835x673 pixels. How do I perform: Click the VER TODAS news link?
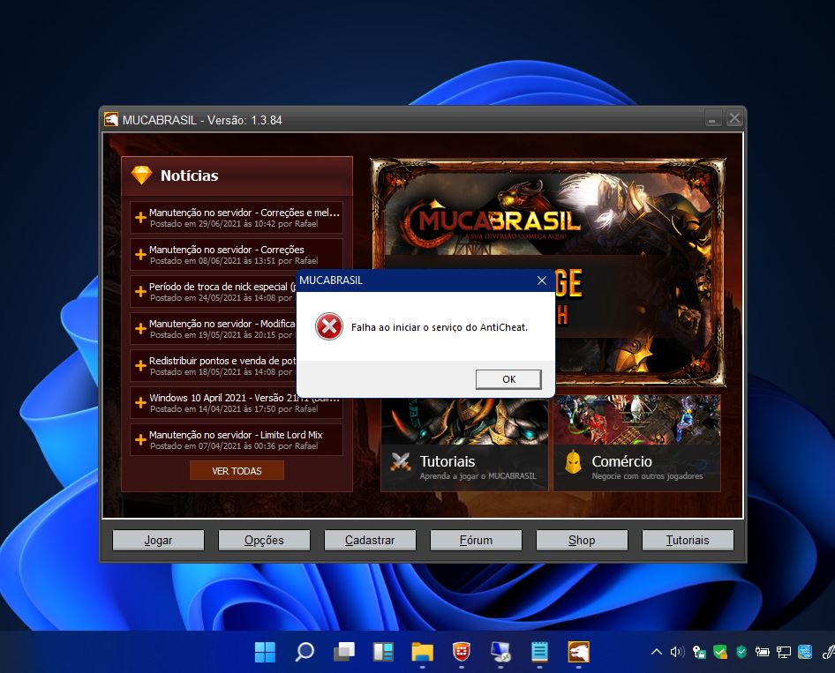pyautogui.click(x=237, y=471)
